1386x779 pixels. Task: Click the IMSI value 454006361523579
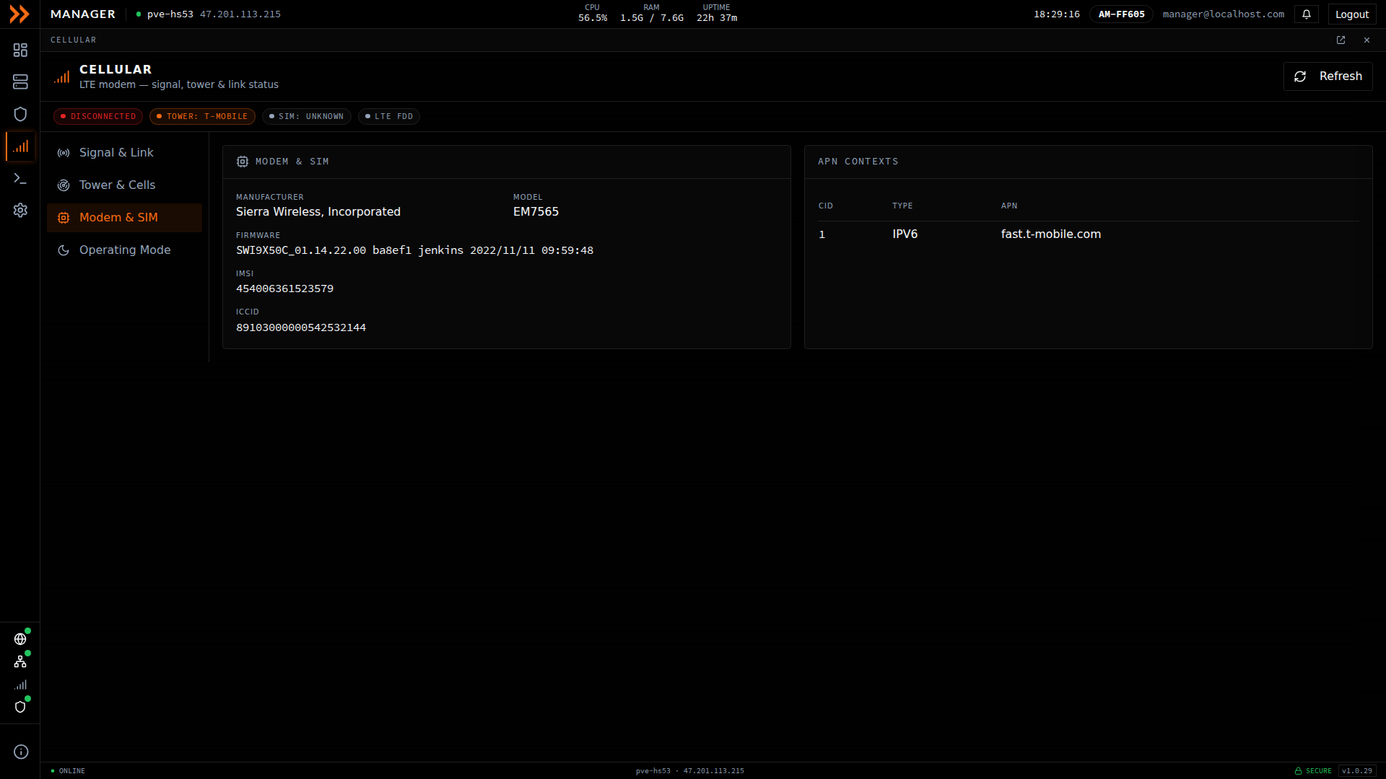284,289
